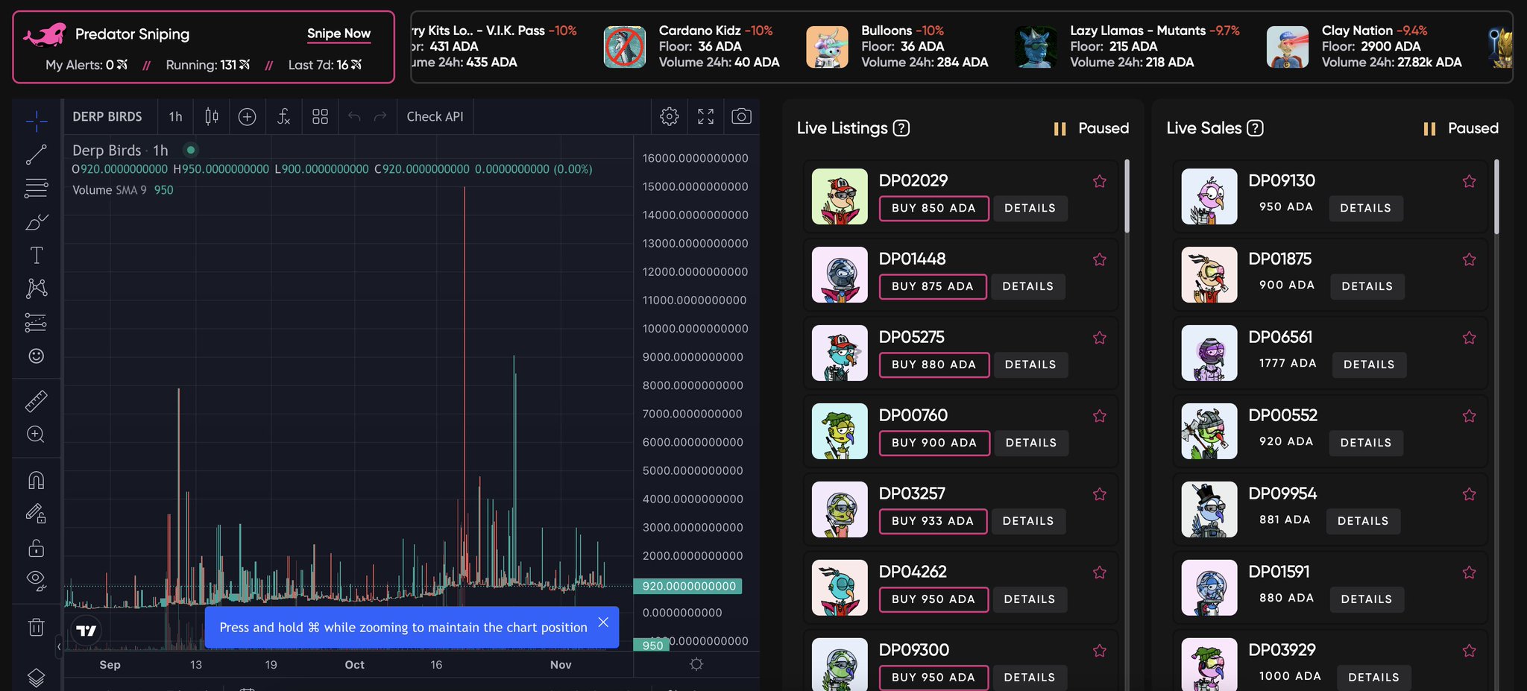Open the object tree layers icon
Image resolution: width=1527 pixels, height=691 pixels.
pos(36,677)
